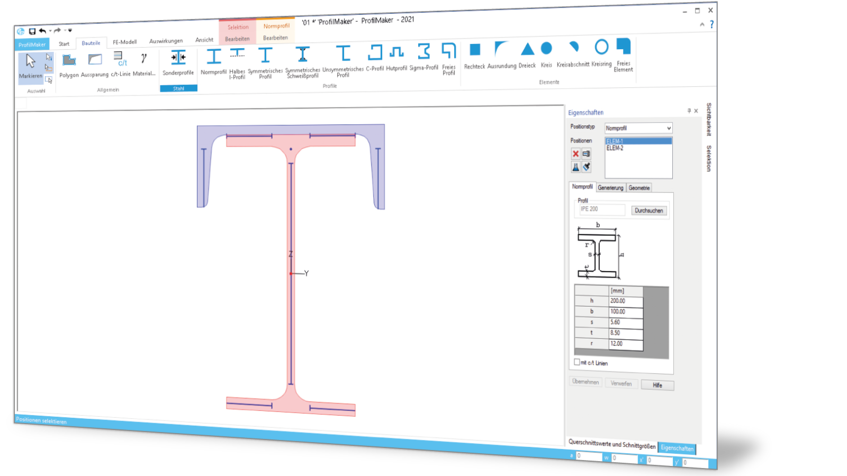Add a Kreisabschnitt element
Image resolution: width=847 pixels, height=476 pixels.
[x=573, y=53]
